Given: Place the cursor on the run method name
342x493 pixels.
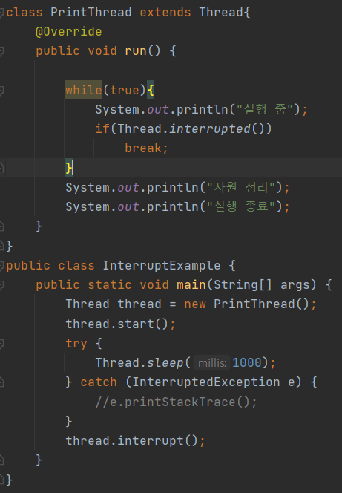Looking at the screenshot, I should 136,51.
